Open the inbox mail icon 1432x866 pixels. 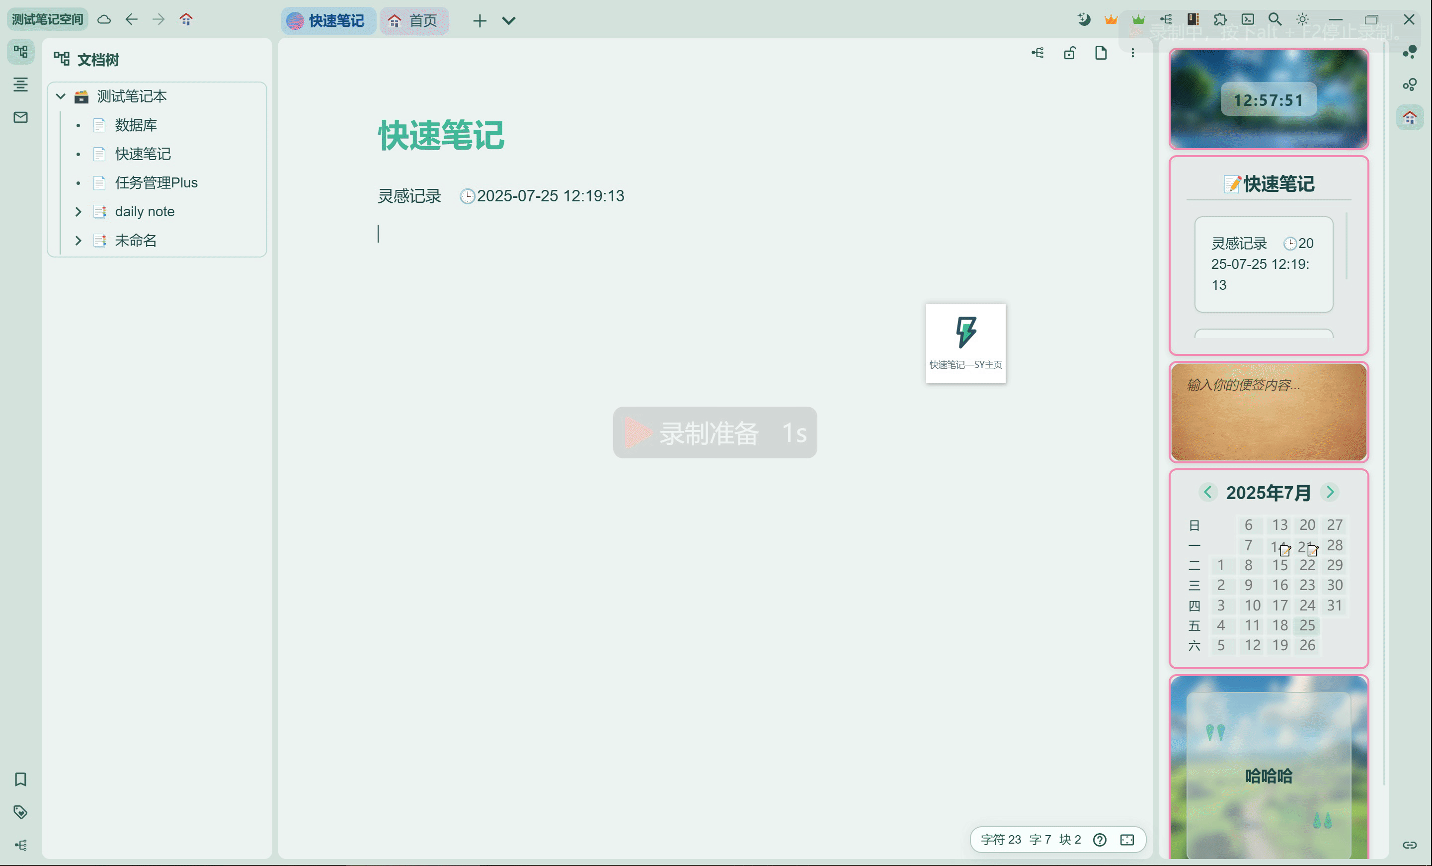coord(20,117)
